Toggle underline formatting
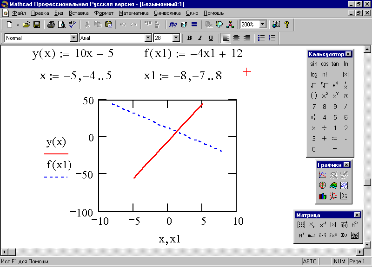Viewport: 372px width, 267px height. pyautogui.click(x=211, y=38)
